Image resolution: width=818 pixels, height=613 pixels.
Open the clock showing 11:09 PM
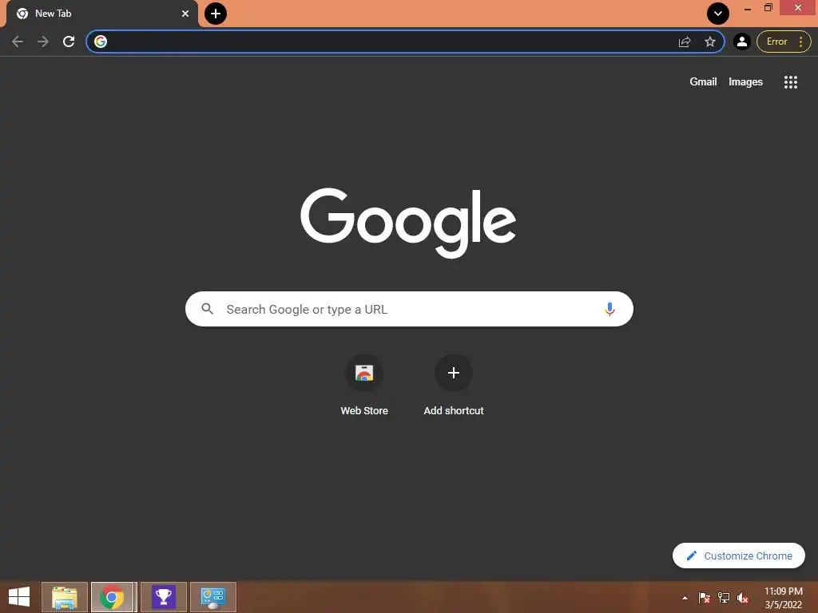point(783,598)
